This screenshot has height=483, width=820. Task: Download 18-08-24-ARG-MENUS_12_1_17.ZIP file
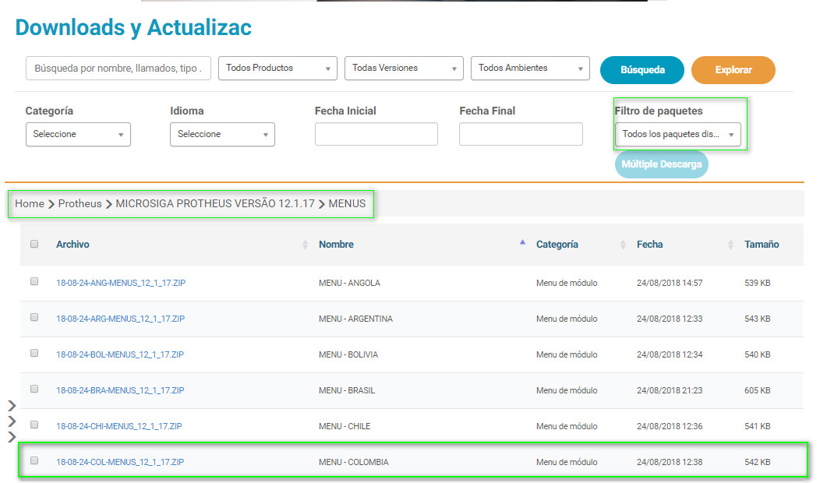[x=120, y=319]
